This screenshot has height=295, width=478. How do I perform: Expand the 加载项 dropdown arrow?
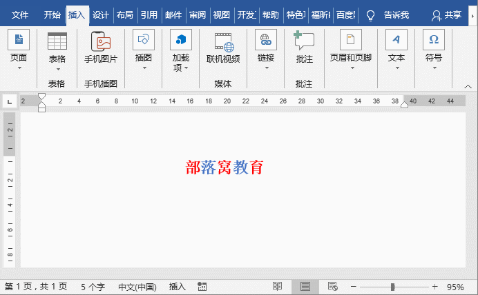click(187, 68)
